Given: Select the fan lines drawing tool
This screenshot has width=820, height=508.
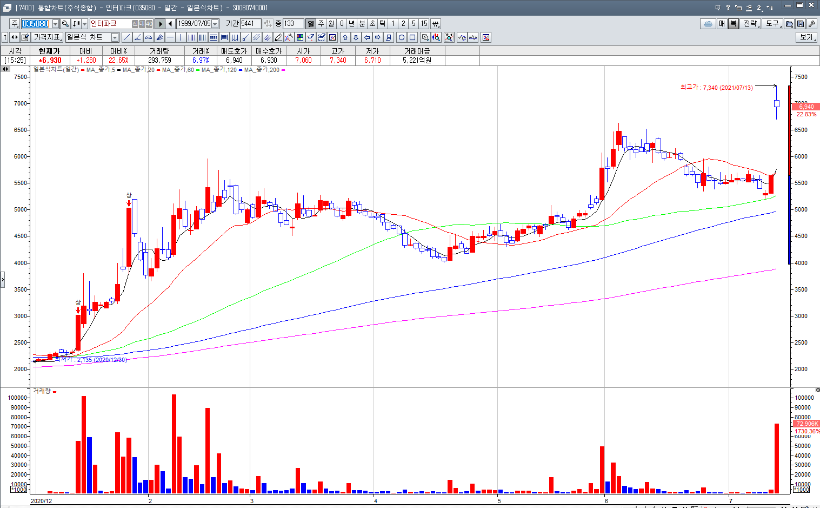Looking at the screenshot, I should pos(159,37).
